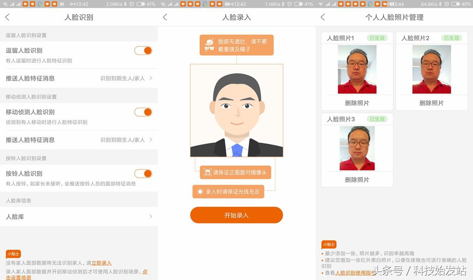Turn off 移动侦测人脸识别 switch
Viewport: 473px width, 280px height.
click(143, 112)
